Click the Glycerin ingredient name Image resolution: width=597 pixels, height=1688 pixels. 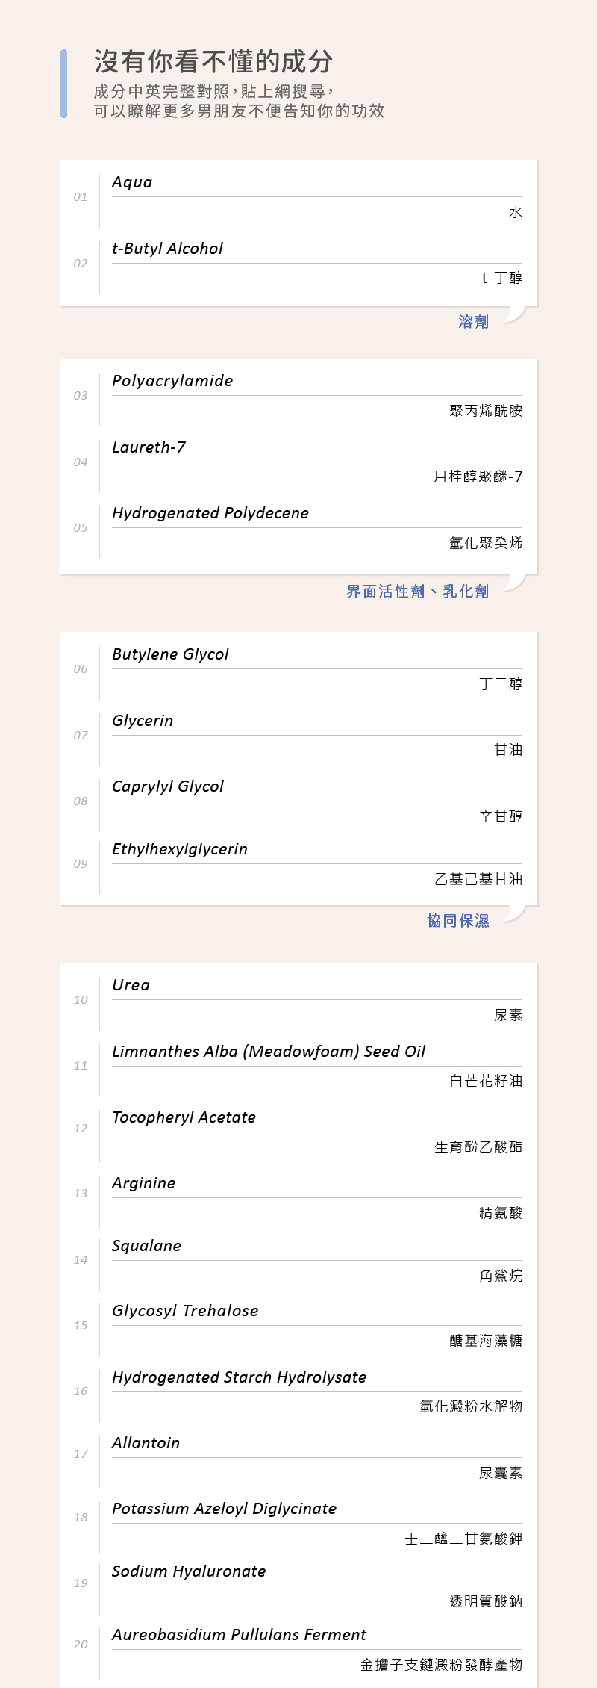coord(143,721)
